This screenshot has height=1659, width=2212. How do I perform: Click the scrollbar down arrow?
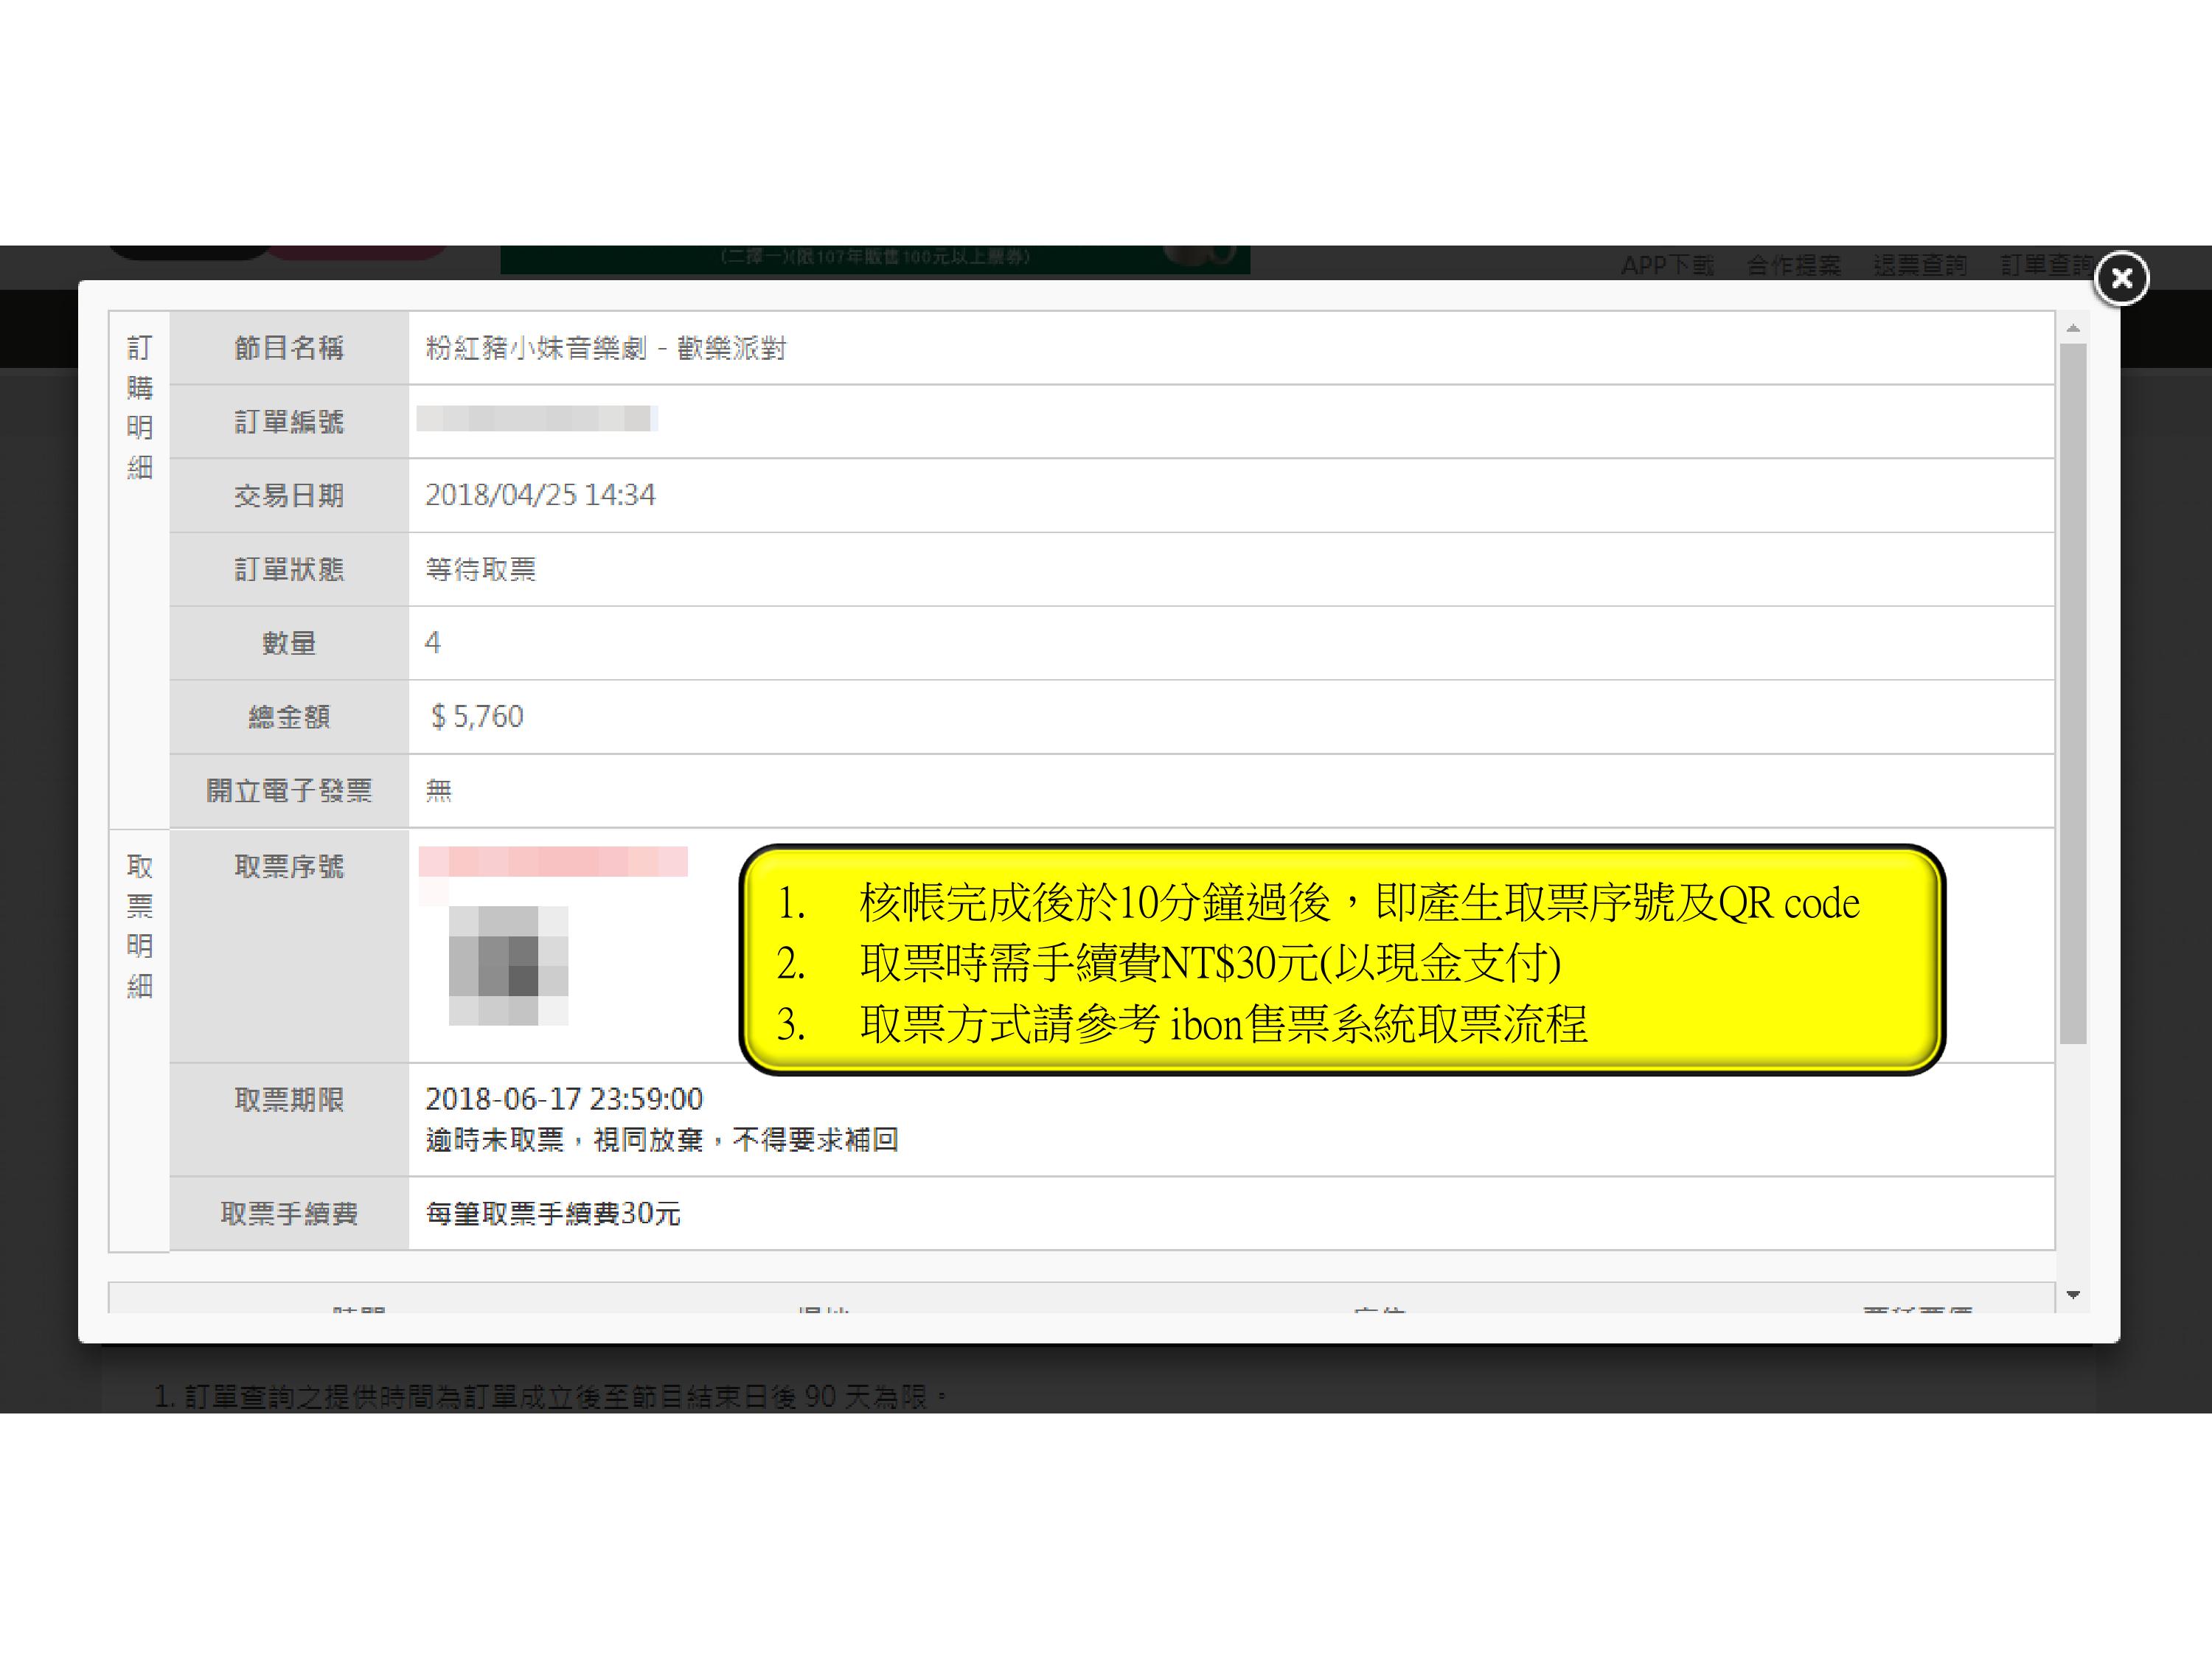pyautogui.click(x=2073, y=1295)
